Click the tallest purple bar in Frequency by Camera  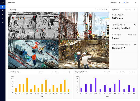[96, 85]
